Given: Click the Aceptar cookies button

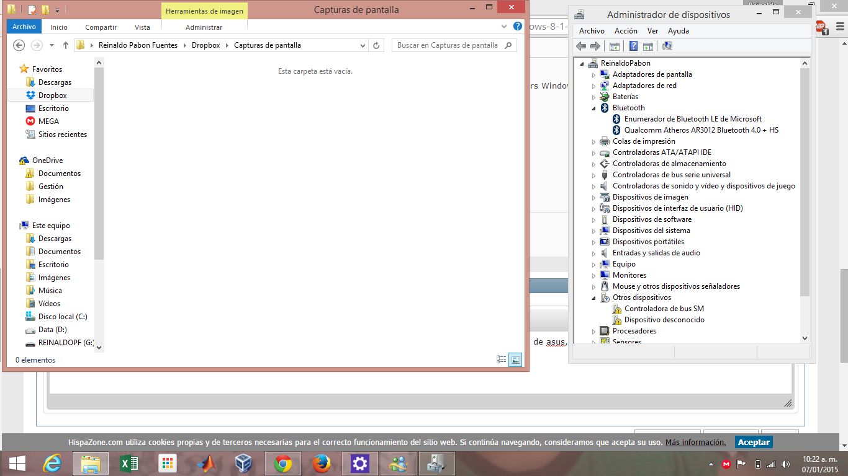Looking at the screenshot, I should (x=754, y=442).
